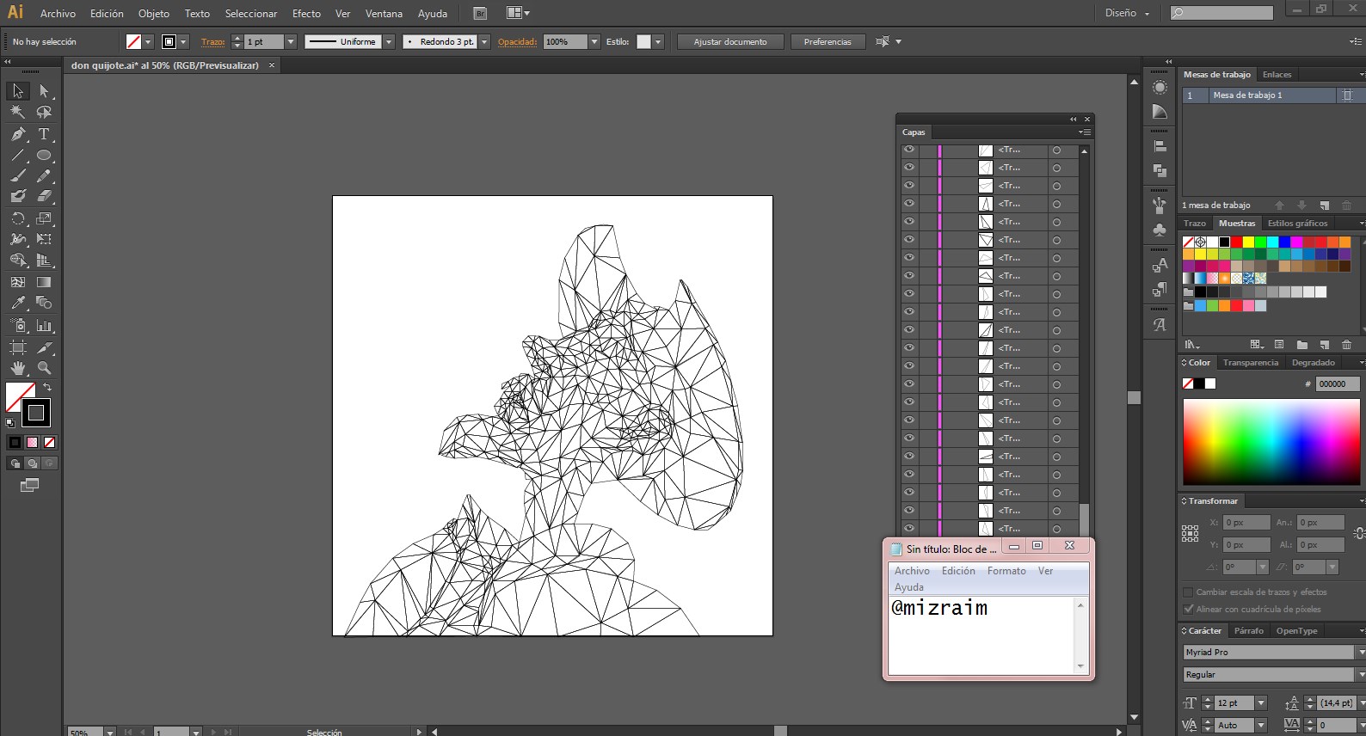Open the Archivo menu in Illustrator
This screenshot has width=1366, height=736.
pos(58,14)
